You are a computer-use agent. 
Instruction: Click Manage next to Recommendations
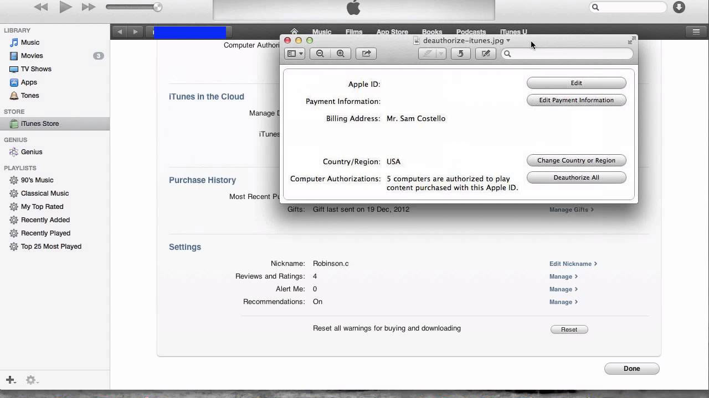(x=563, y=302)
